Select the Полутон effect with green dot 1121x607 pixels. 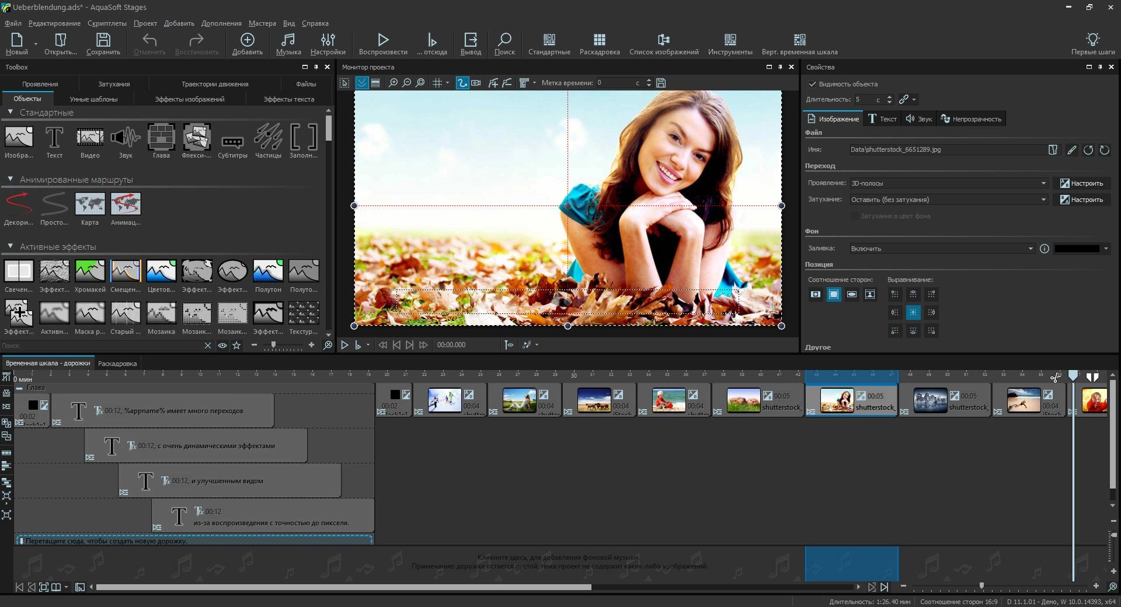click(268, 275)
